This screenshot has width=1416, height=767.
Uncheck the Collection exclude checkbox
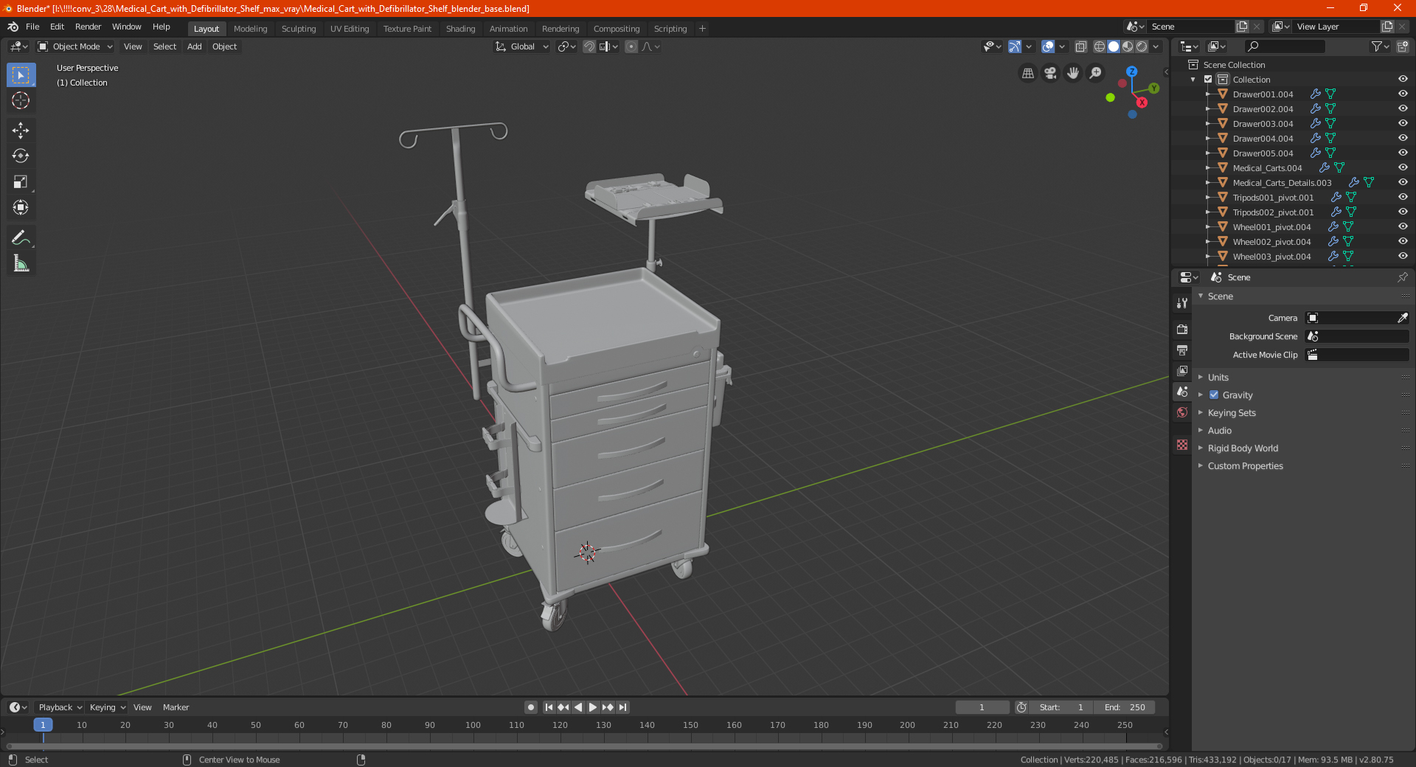1208,80
